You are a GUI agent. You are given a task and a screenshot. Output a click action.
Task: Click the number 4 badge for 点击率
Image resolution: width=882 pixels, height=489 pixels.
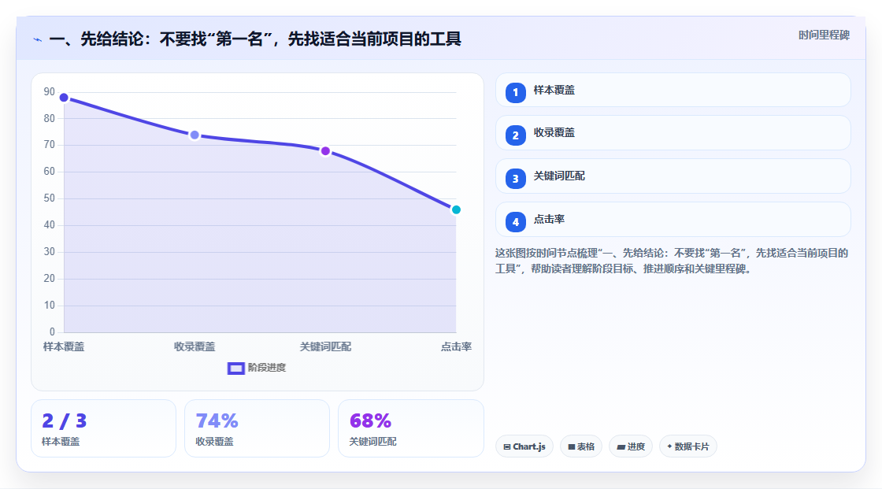point(515,222)
